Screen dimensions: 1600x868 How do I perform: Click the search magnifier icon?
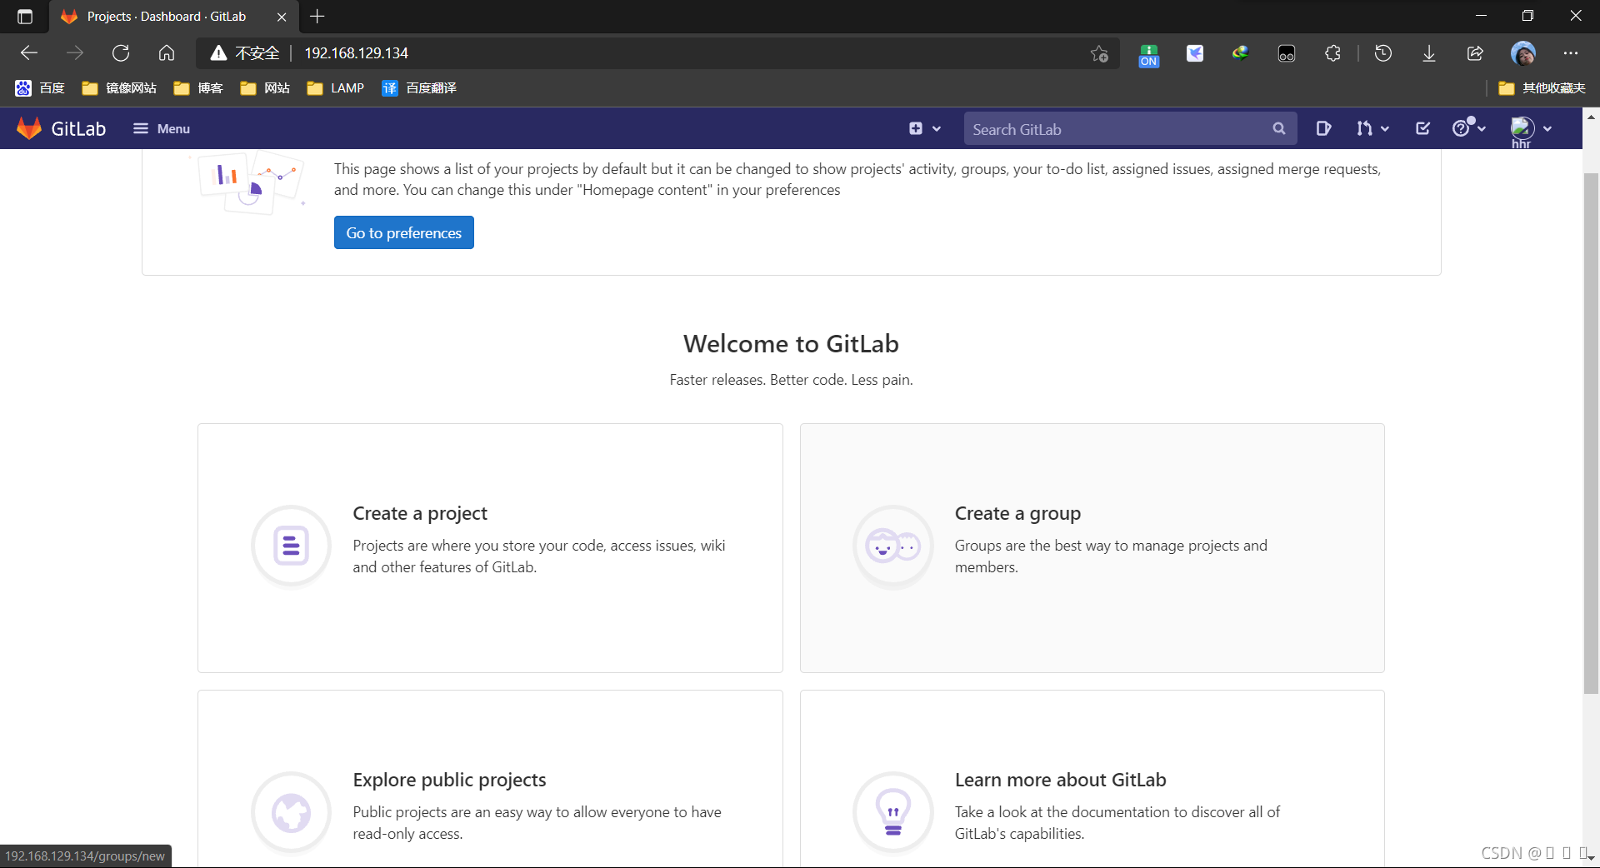pyautogui.click(x=1279, y=128)
